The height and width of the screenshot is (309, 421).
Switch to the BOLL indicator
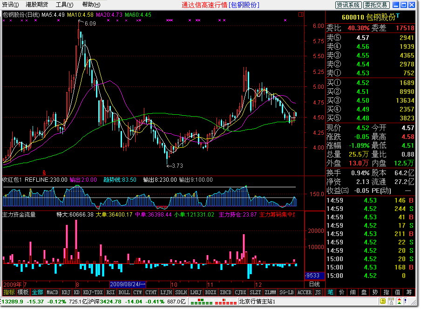(124, 292)
